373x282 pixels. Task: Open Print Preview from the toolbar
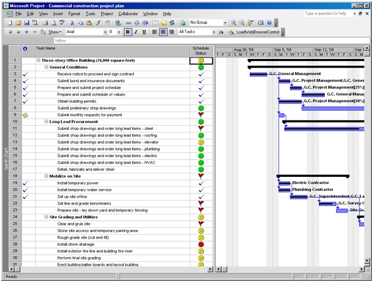[x=54, y=23]
